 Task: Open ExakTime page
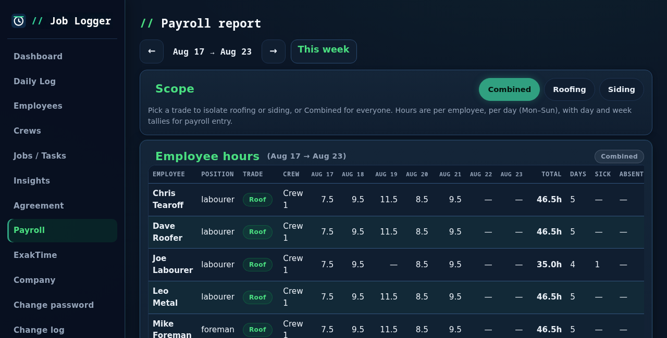[x=62, y=255]
